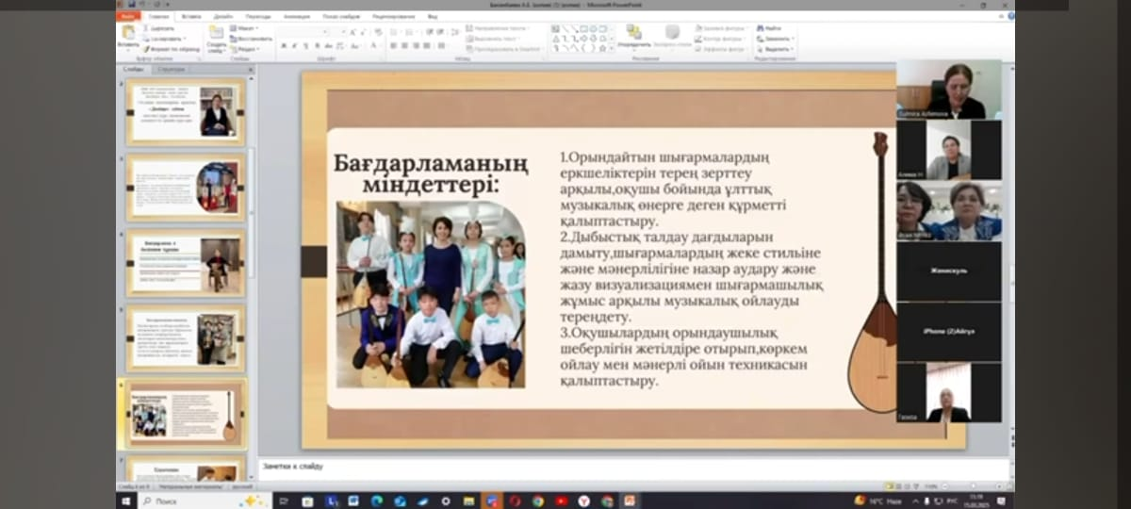Toggle Bold formatting in the Font group
1131x509 pixels.
tap(282, 45)
